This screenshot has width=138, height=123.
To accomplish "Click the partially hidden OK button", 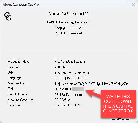I will point(120,119).
